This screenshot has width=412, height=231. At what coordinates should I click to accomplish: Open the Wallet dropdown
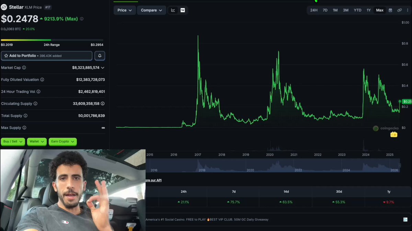click(x=37, y=141)
